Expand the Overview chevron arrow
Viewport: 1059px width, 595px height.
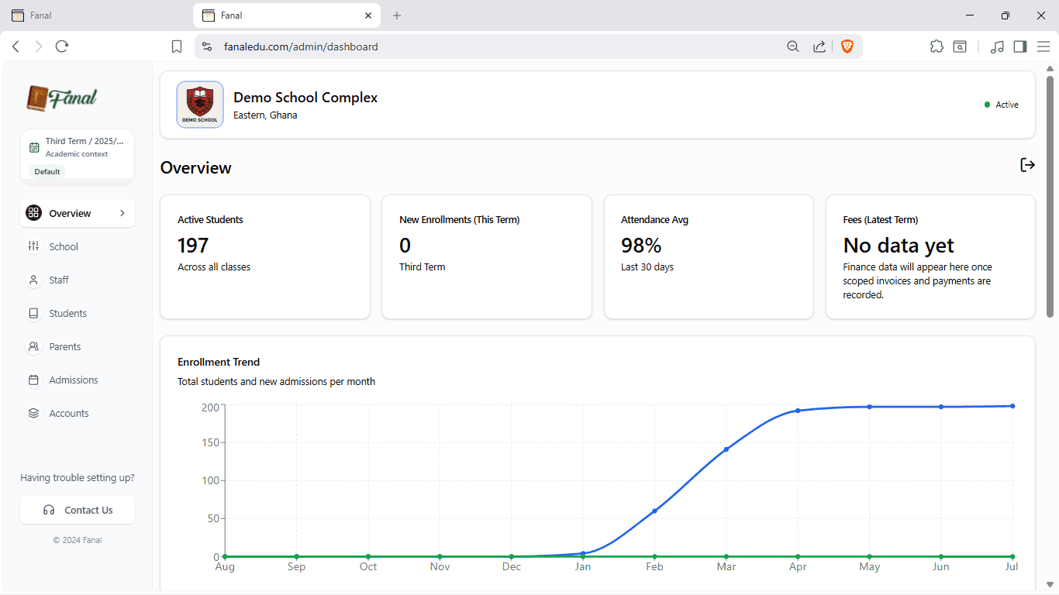(122, 213)
